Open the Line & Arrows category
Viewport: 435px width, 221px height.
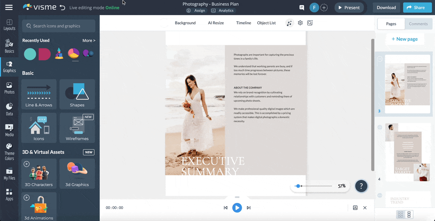pyautogui.click(x=39, y=94)
